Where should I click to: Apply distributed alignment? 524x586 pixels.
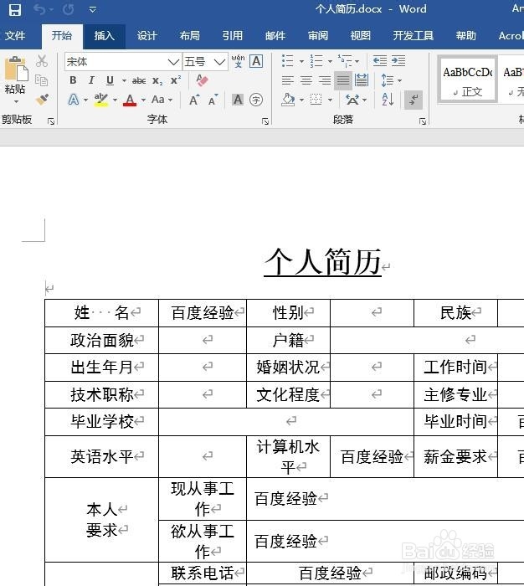coord(362,80)
